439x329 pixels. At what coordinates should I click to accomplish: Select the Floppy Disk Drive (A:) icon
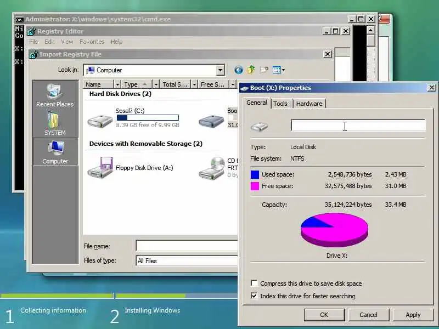(x=100, y=168)
